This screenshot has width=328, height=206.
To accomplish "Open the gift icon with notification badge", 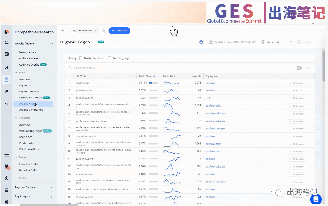I will [x=7, y=167].
